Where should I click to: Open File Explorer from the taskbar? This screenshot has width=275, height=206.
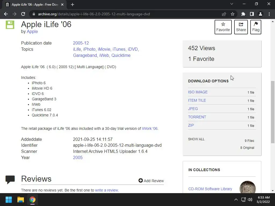[20, 200]
